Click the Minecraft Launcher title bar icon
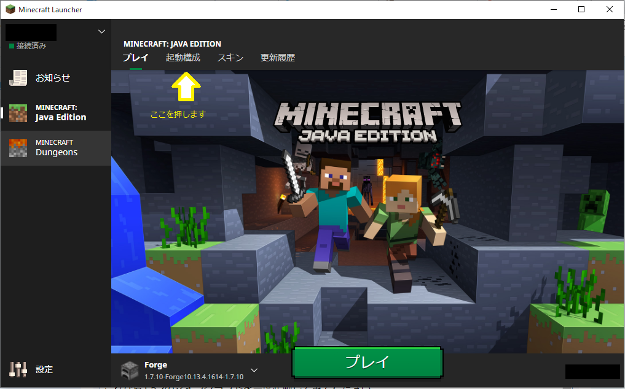The height and width of the screenshot is (389, 625). tap(9, 9)
